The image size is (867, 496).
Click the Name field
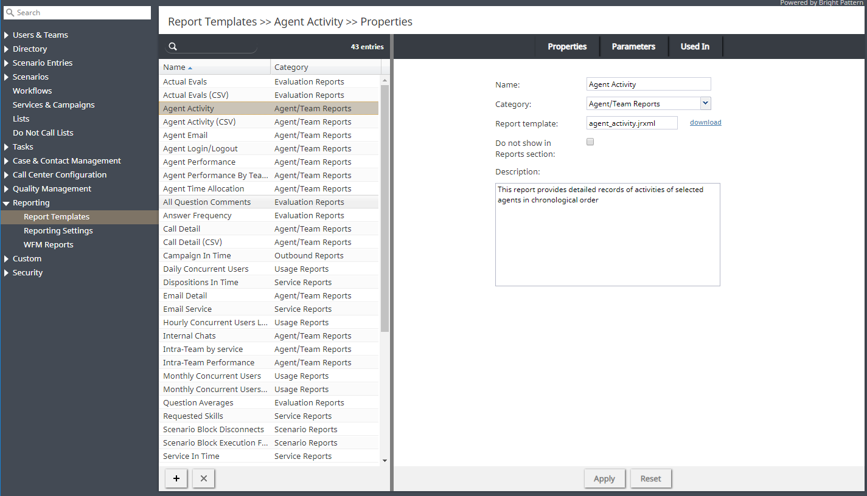click(x=649, y=84)
